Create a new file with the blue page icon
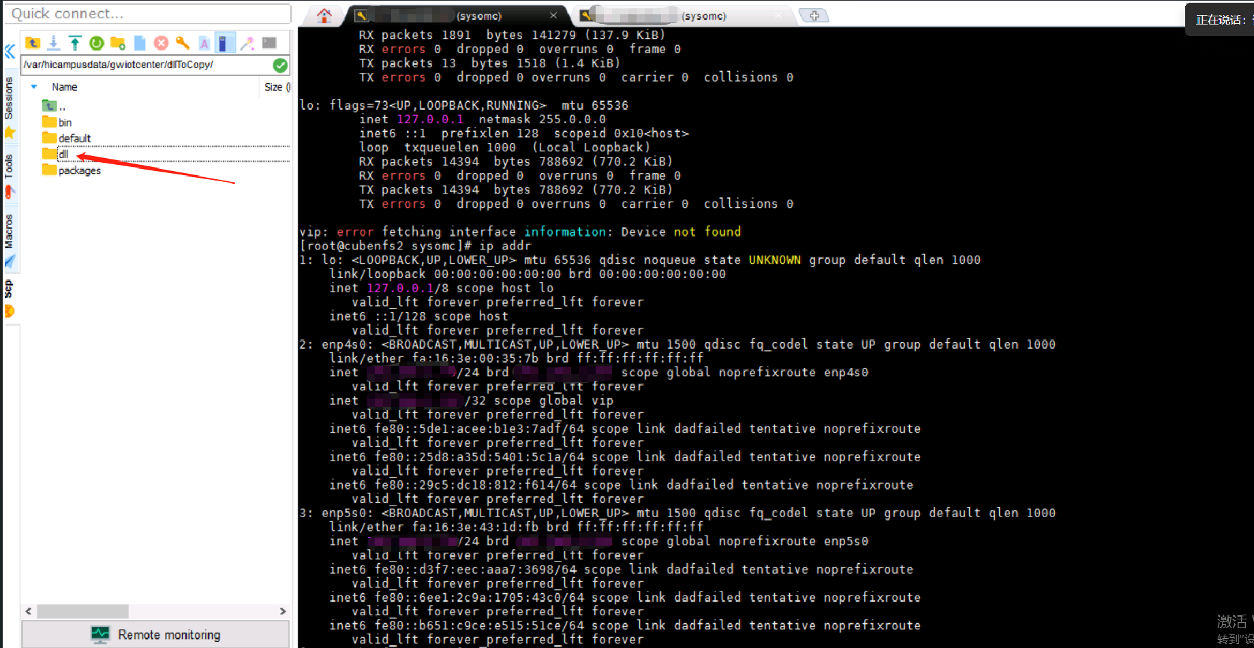This screenshot has height=648, width=1254. (x=140, y=44)
